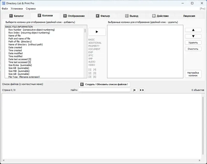Click the Удалить button
Viewport: 207px width, 164px height.
(x=193, y=42)
